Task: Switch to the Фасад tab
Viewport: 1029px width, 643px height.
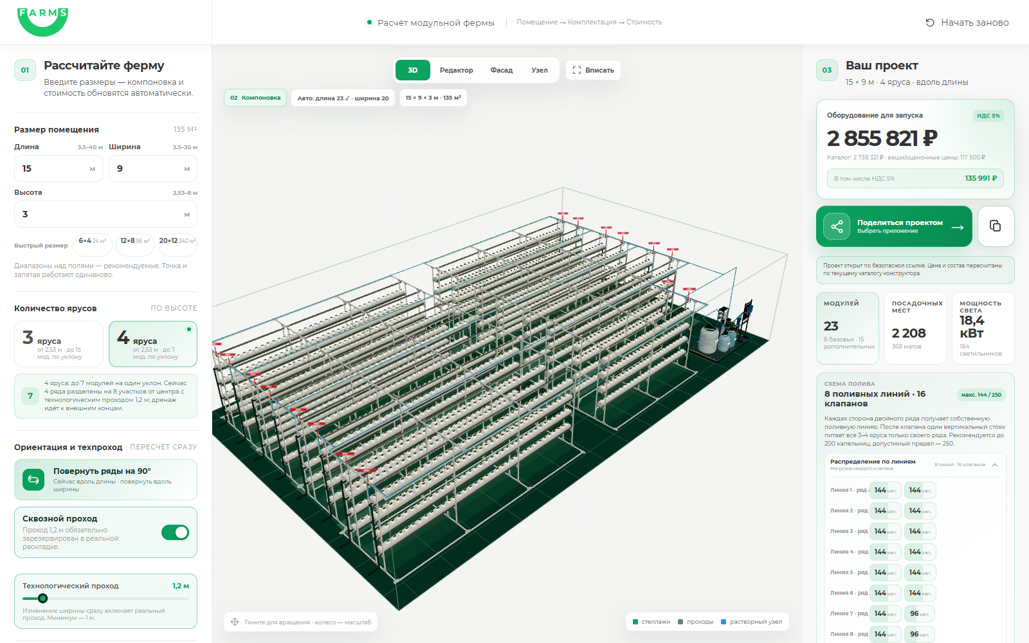Action: point(502,70)
